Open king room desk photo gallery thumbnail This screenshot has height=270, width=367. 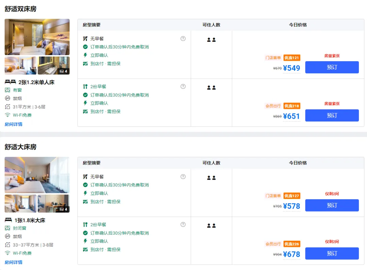tap(54, 203)
